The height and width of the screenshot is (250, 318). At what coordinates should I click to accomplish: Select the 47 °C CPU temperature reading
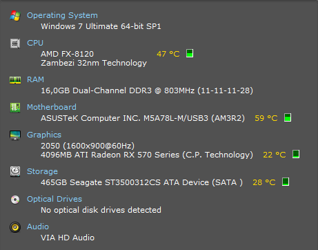pyautogui.click(x=168, y=54)
